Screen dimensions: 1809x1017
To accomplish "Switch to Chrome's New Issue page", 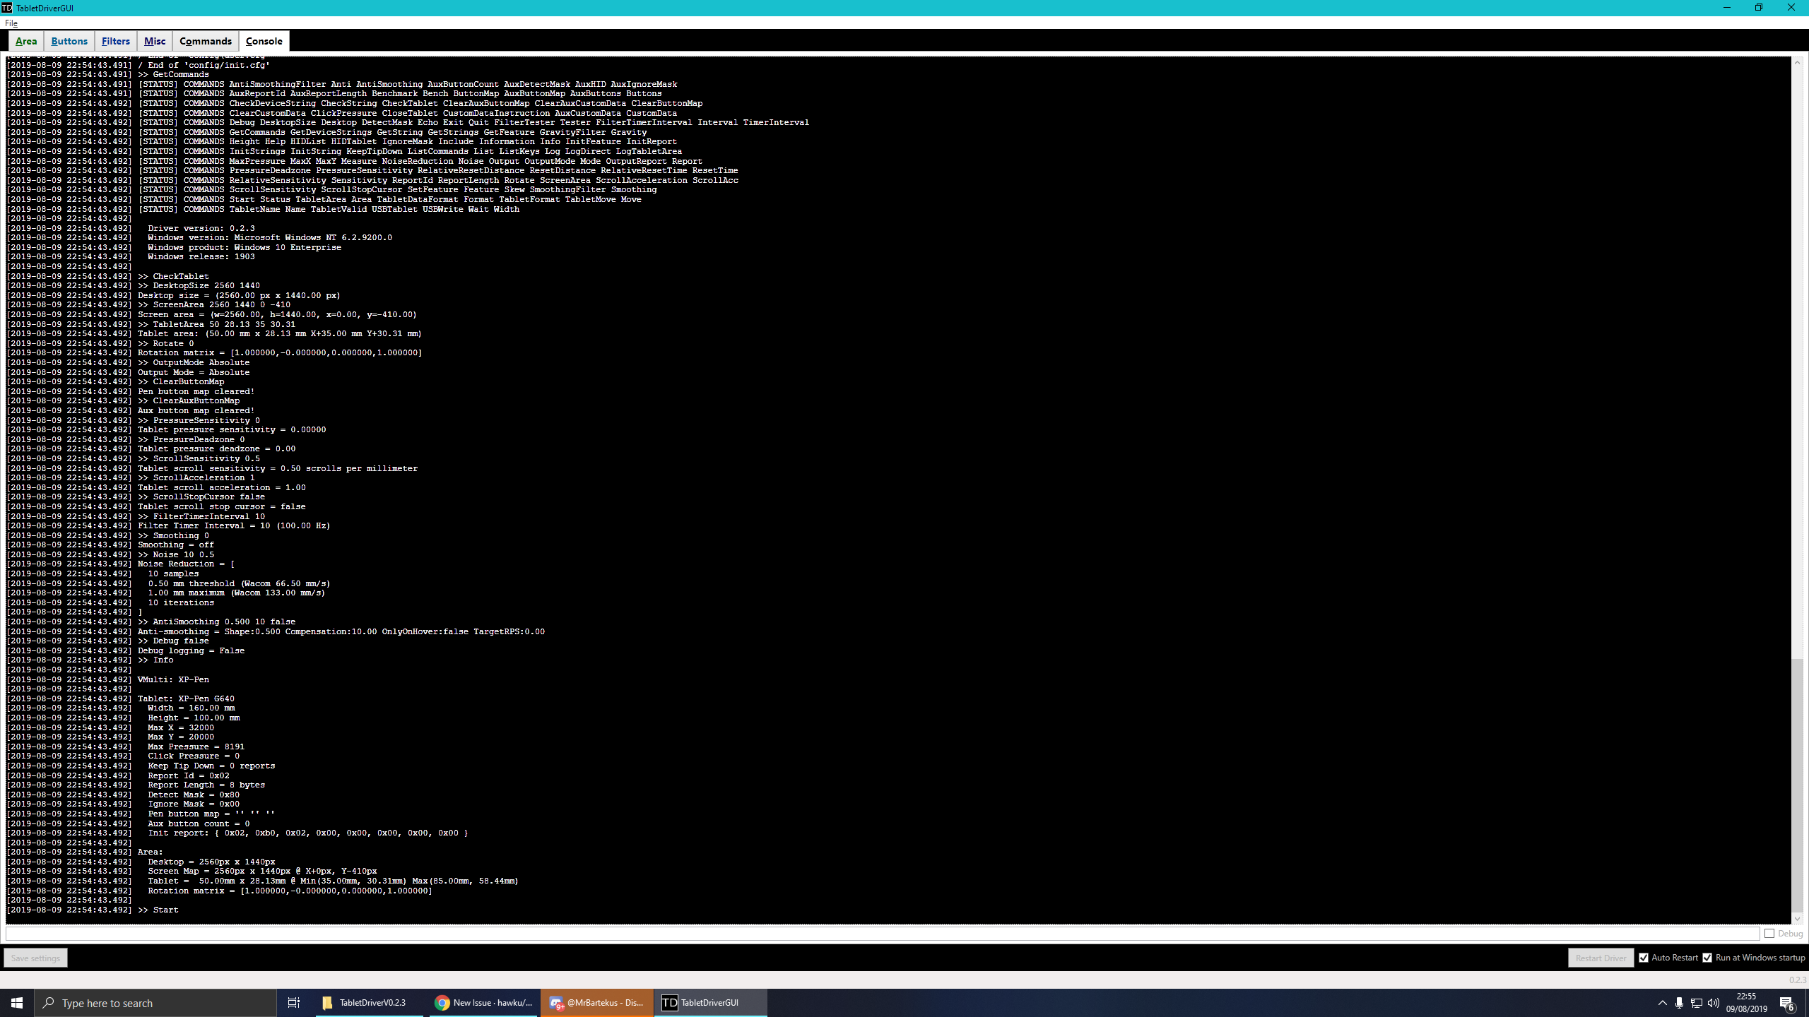I will [483, 1002].
